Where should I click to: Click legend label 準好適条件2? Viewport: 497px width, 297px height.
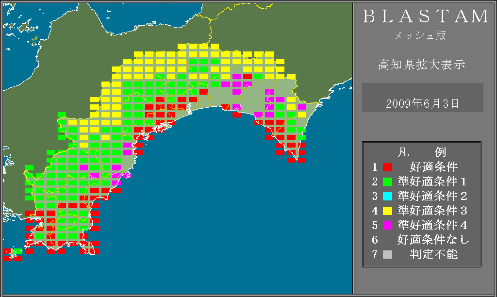[432, 196]
